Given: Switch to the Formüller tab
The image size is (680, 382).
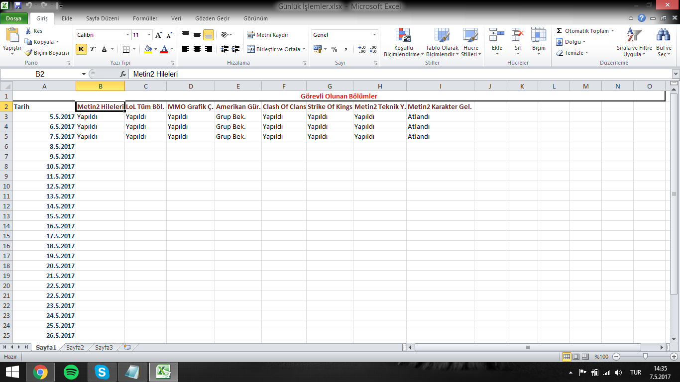Looking at the screenshot, I should coord(145,18).
